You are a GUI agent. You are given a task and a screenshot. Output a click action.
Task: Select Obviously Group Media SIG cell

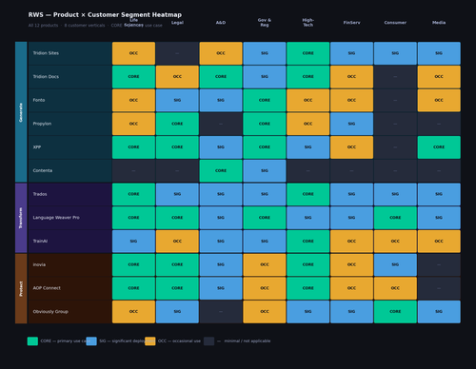(439, 312)
